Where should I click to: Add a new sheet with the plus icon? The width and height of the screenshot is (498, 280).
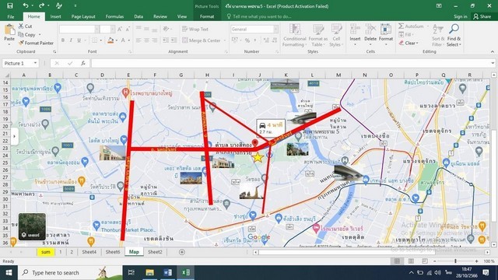(181, 252)
